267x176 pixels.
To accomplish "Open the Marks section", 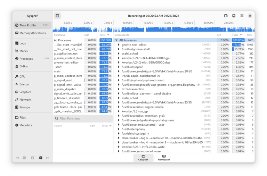I will (32, 51).
